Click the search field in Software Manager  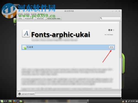click(110, 18)
